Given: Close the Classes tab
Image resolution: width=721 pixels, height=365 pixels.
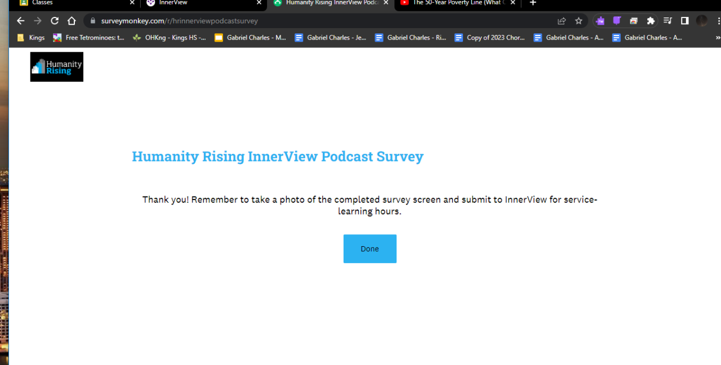Looking at the screenshot, I should coord(132,3).
